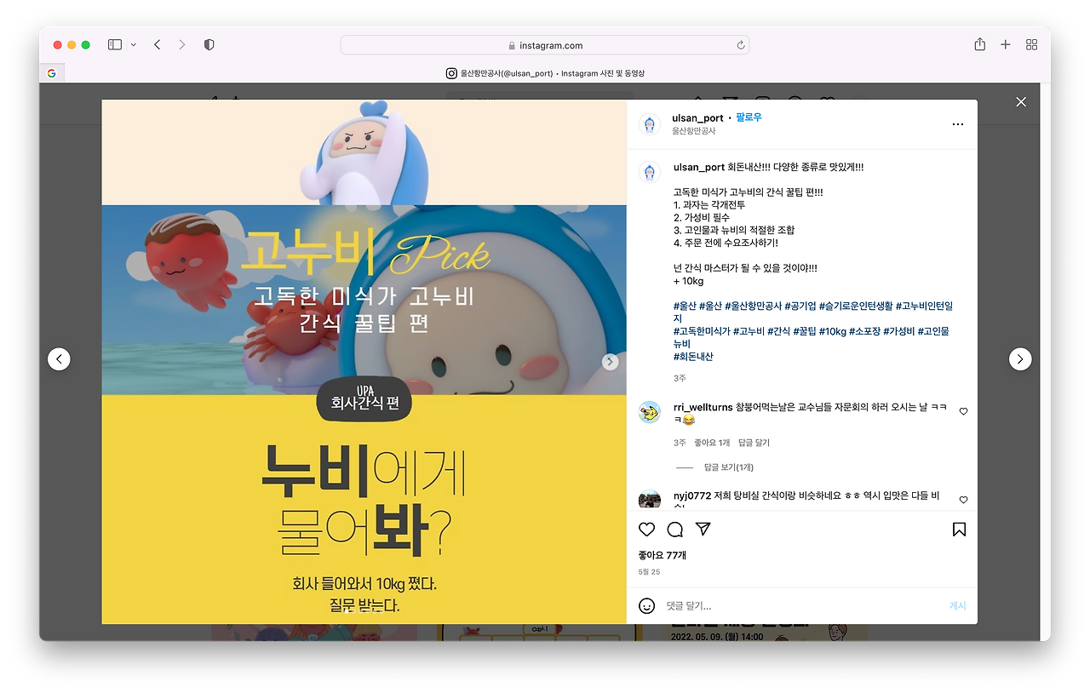Viewport: 1090px width, 693px height.
Task: Toggle like on nyj0772 comment heart
Action: [x=963, y=500]
